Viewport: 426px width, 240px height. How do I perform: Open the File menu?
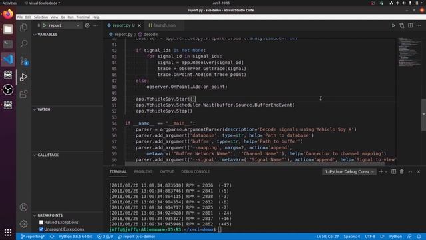click(20, 17)
